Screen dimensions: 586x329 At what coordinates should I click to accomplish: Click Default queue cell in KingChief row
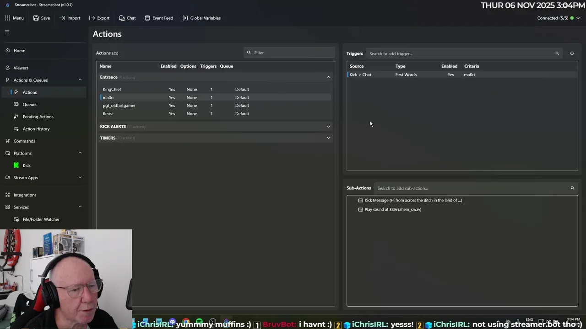tap(242, 89)
